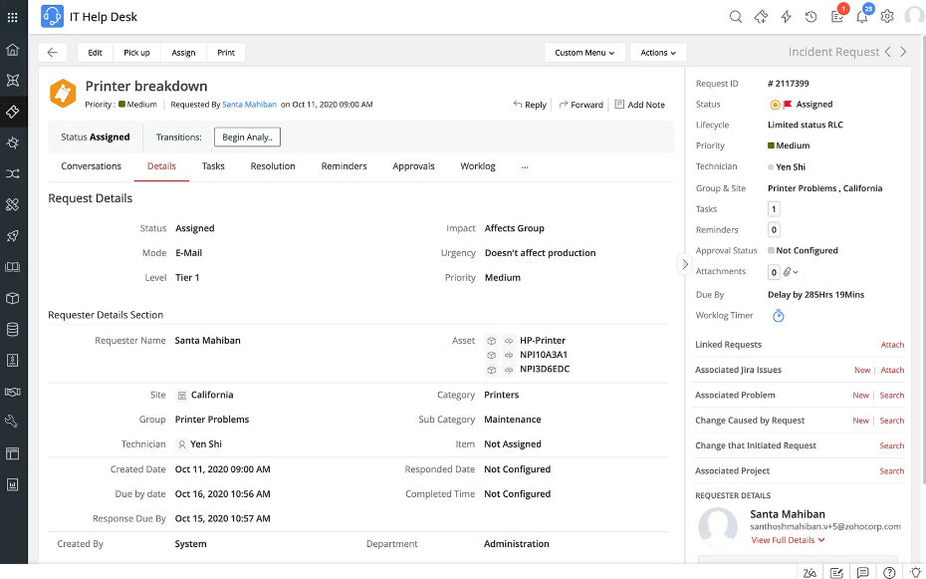This screenshot has height=579, width=926.
Task: Search Change that Initiated Request
Action: (892, 445)
